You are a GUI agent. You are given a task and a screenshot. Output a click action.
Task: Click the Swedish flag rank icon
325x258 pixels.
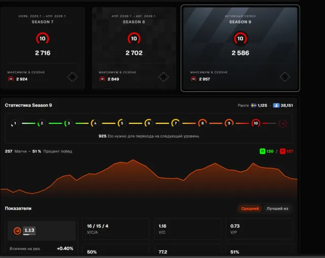[x=253, y=106]
